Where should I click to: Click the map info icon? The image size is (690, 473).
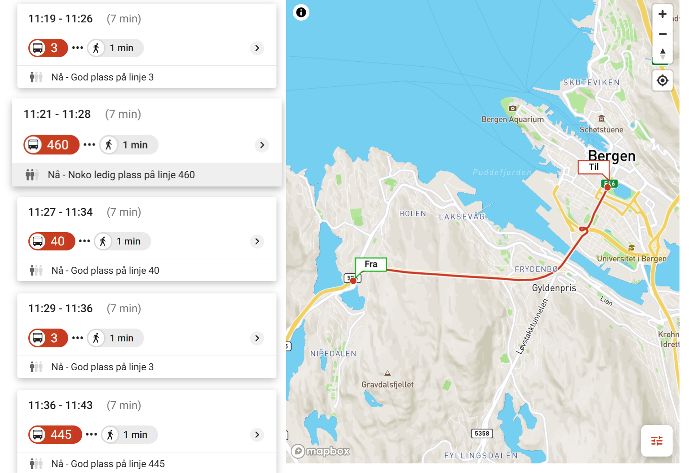tap(301, 12)
